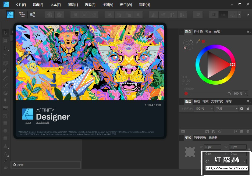Swap stroke and fill colours arrow
This screenshot has width=252, height=176.
(191, 41)
